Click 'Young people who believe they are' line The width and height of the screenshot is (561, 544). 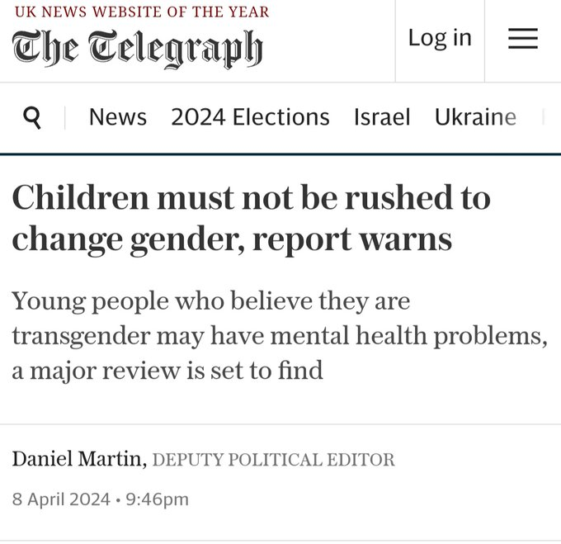point(211,301)
